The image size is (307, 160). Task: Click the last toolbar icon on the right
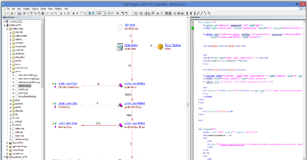click(x=209, y=13)
